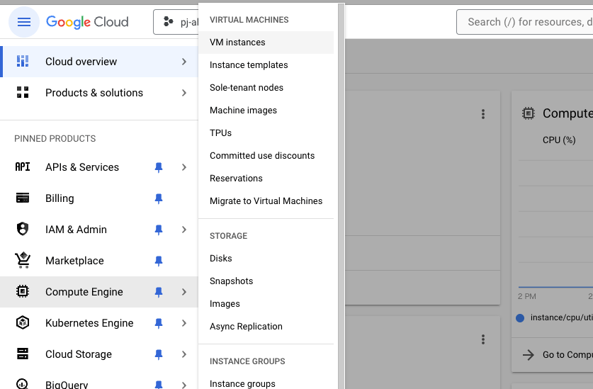Image resolution: width=593 pixels, height=389 pixels.
Task: Open Migrate to Virtual Machines
Action: pos(266,201)
